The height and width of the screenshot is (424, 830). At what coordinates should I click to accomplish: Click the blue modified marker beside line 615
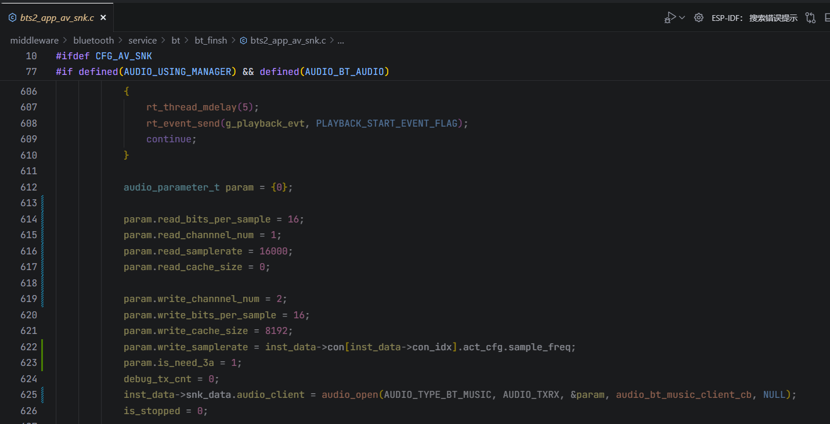[x=42, y=235]
